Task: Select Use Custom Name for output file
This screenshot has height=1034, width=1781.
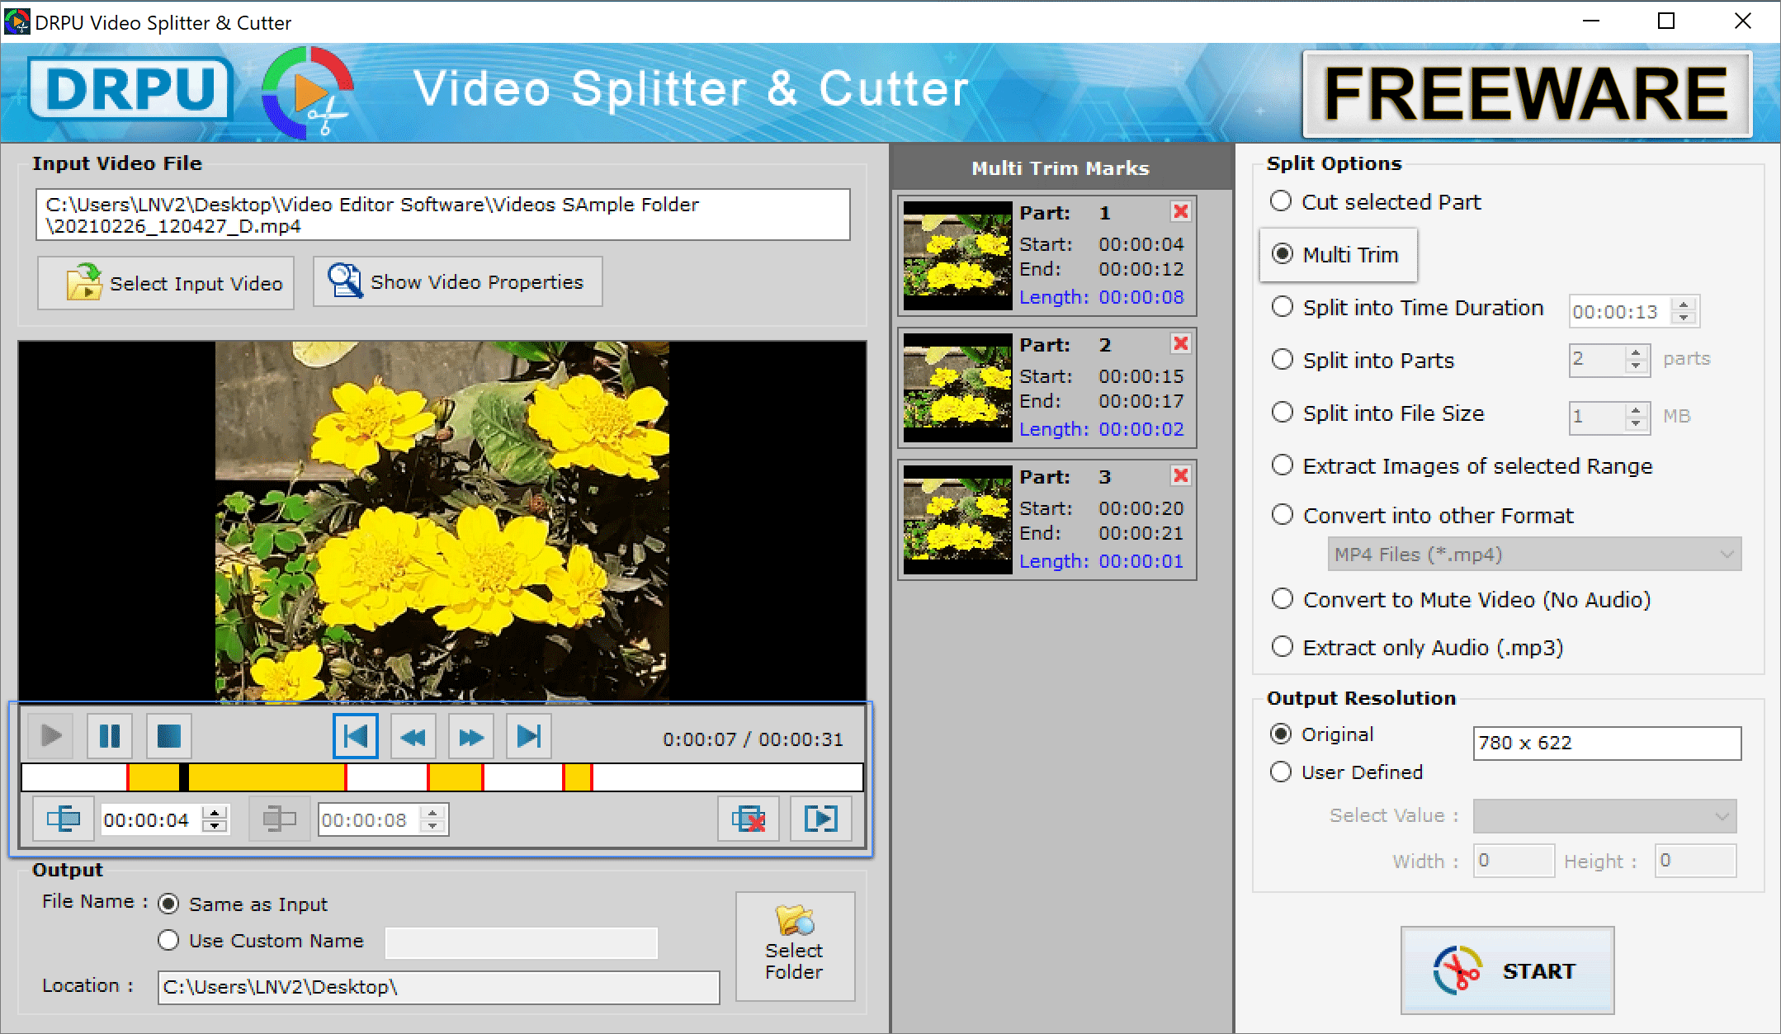Action: 168,940
